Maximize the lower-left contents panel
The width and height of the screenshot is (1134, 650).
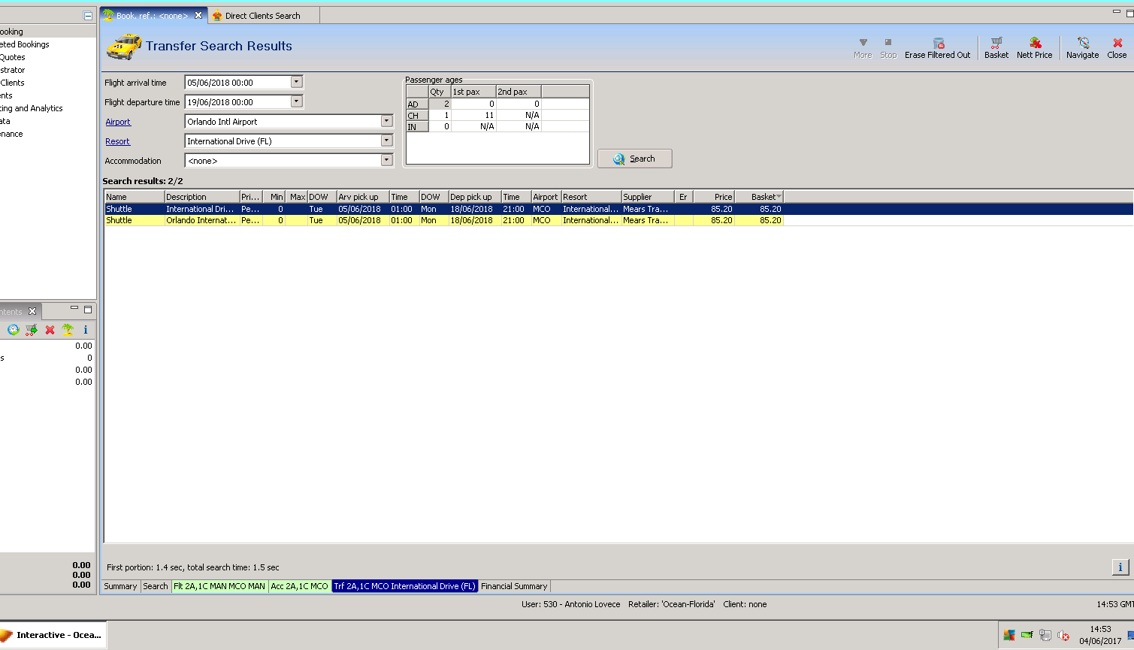tap(88, 310)
